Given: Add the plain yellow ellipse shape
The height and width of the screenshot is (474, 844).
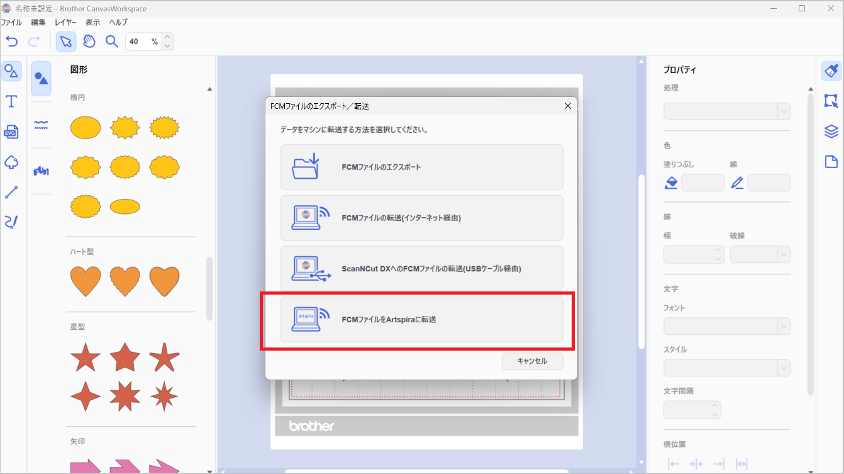Looking at the screenshot, I should [86, 128].
